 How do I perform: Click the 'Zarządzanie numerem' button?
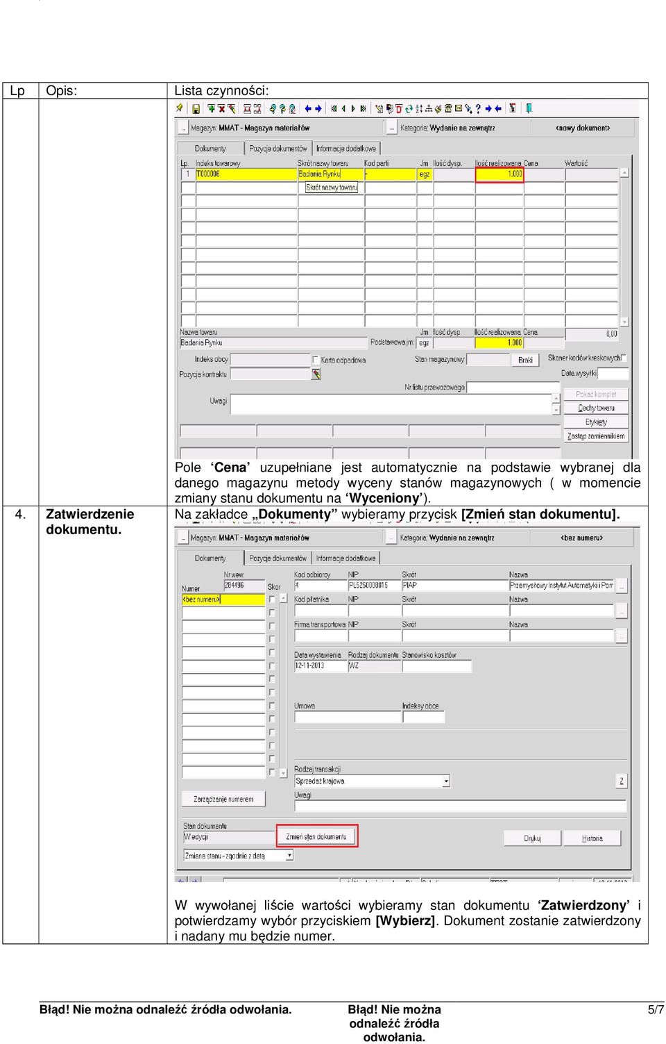click(x=223, y=799)
